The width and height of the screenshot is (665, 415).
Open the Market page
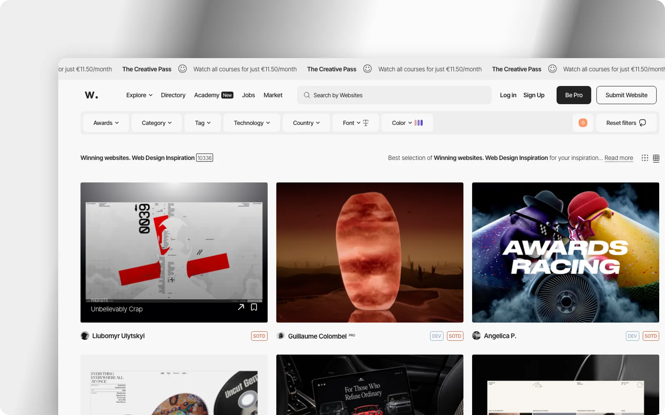273,95
